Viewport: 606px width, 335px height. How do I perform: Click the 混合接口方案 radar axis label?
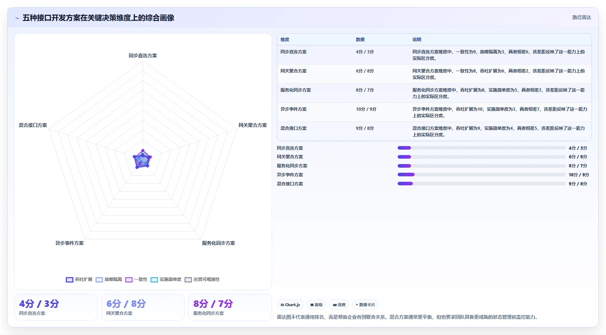[33, 125]
